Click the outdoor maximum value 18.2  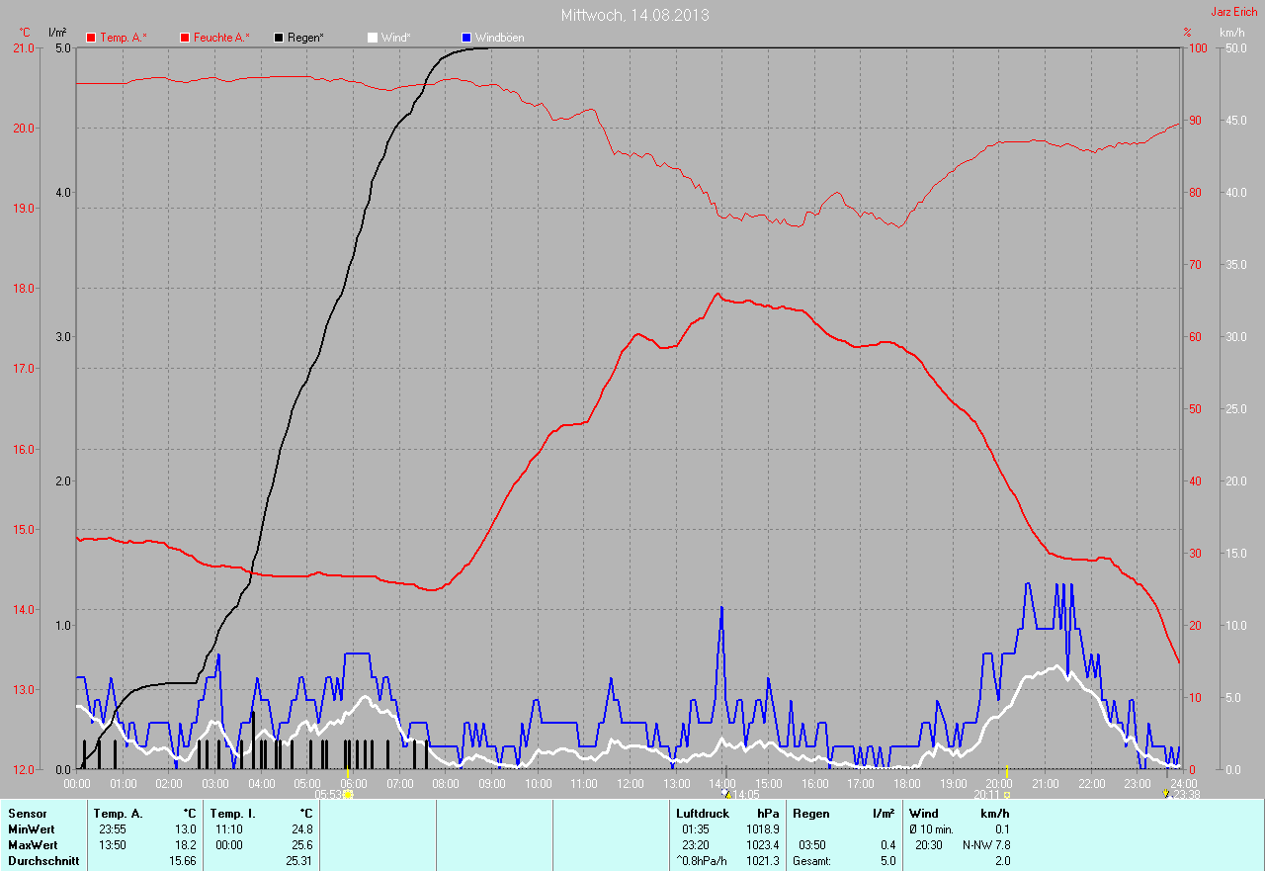[186, 845]
